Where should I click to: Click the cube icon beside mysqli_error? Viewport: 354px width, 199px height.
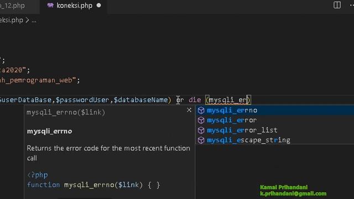201,121
